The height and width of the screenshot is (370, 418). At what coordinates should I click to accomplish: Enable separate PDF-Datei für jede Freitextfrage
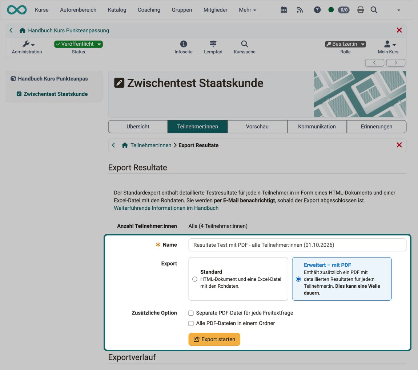coord(191,313)
